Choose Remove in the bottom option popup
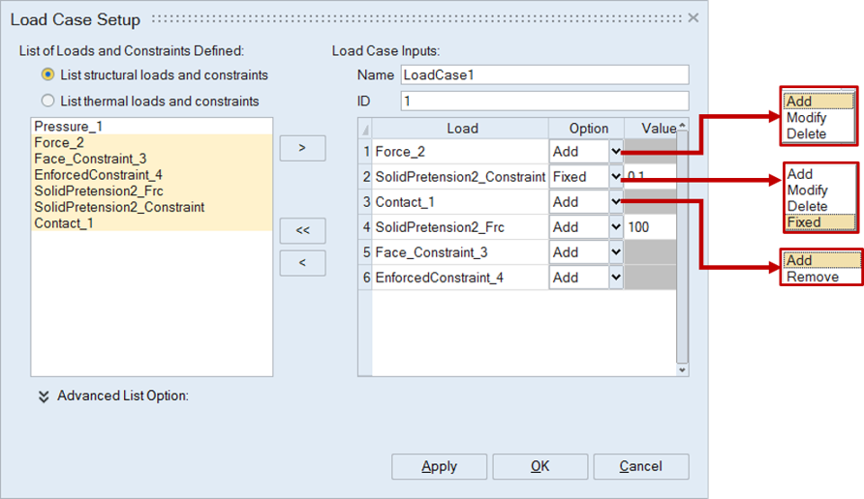Image resolution: width=864 pixels, height=499 pixels. pos(812,277)
